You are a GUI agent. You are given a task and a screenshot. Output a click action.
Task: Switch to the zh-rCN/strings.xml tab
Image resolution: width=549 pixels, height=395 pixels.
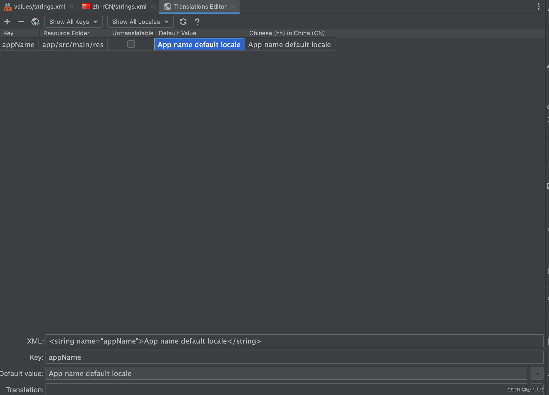coord(119,7)
